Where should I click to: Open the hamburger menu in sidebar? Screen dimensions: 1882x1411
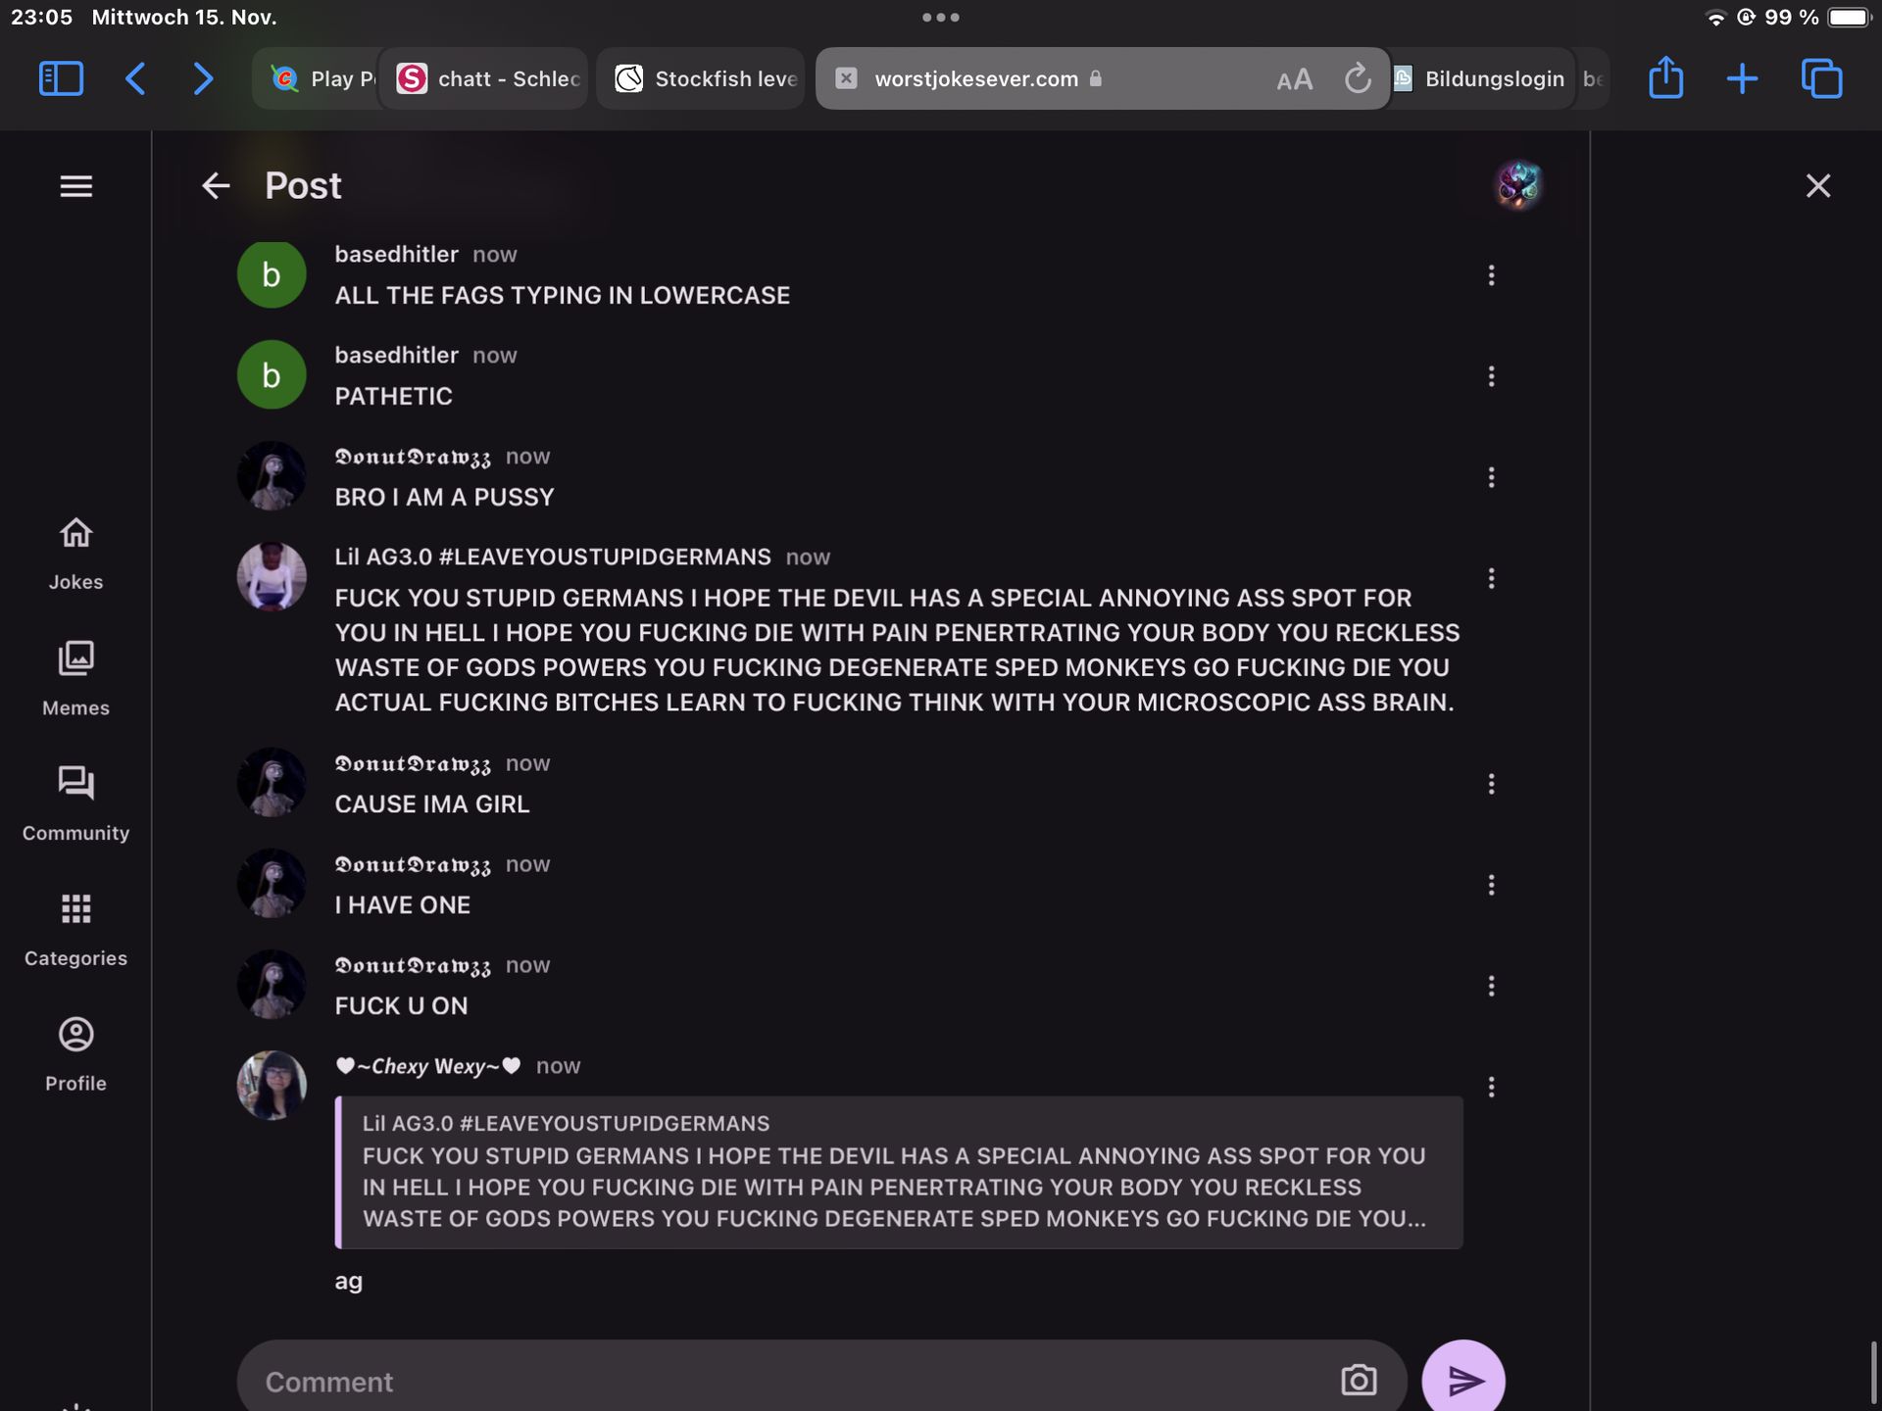pyautogui.click(x=75, y=186)
